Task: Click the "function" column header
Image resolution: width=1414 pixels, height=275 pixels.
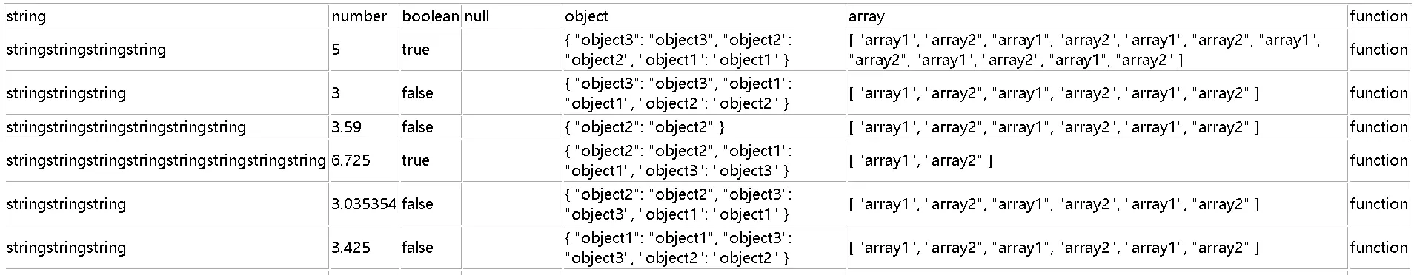Action: click(x=1378, y=16)
